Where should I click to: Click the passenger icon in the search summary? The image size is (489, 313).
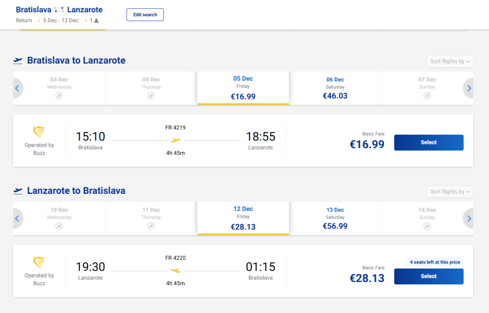tap(97, 20)
